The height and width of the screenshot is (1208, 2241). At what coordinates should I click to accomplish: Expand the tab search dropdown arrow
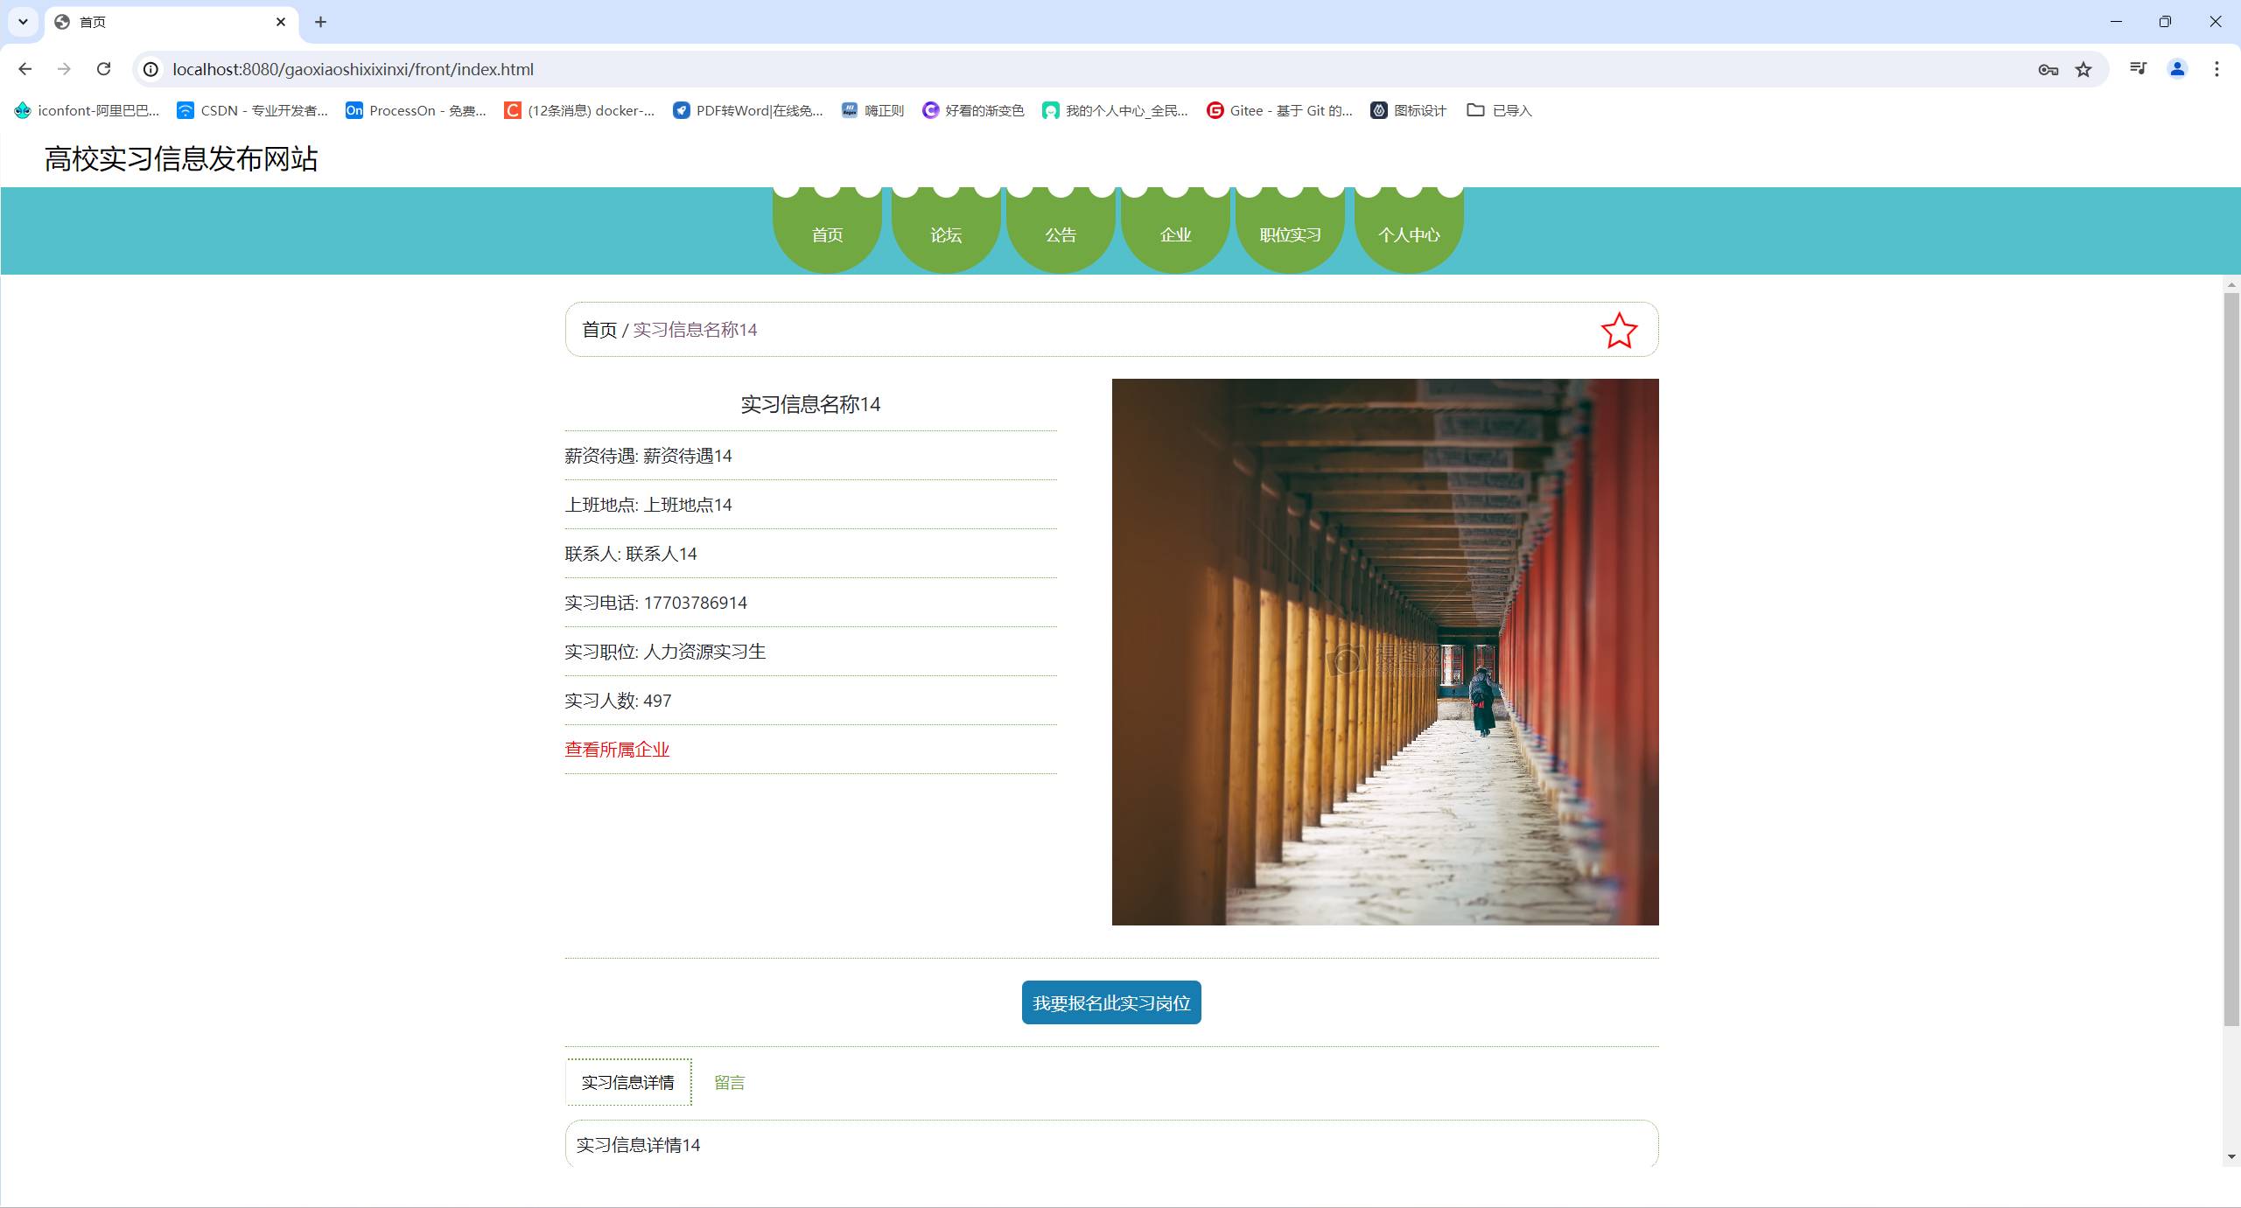click(23, 22)
